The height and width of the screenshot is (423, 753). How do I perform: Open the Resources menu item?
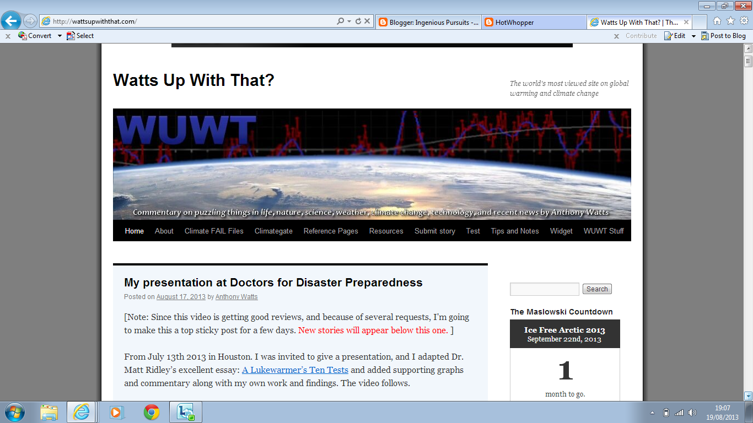pos(386,231)
